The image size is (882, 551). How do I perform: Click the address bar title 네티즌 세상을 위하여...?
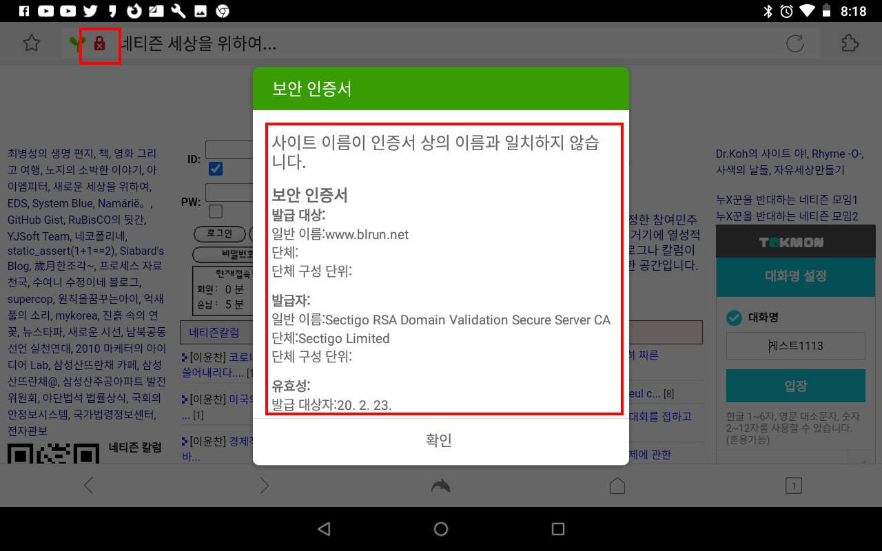click(198, 44)
